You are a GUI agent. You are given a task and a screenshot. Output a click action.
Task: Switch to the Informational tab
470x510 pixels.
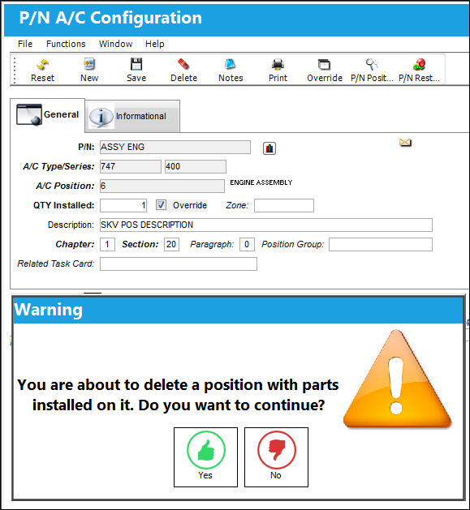pos(132,116)
